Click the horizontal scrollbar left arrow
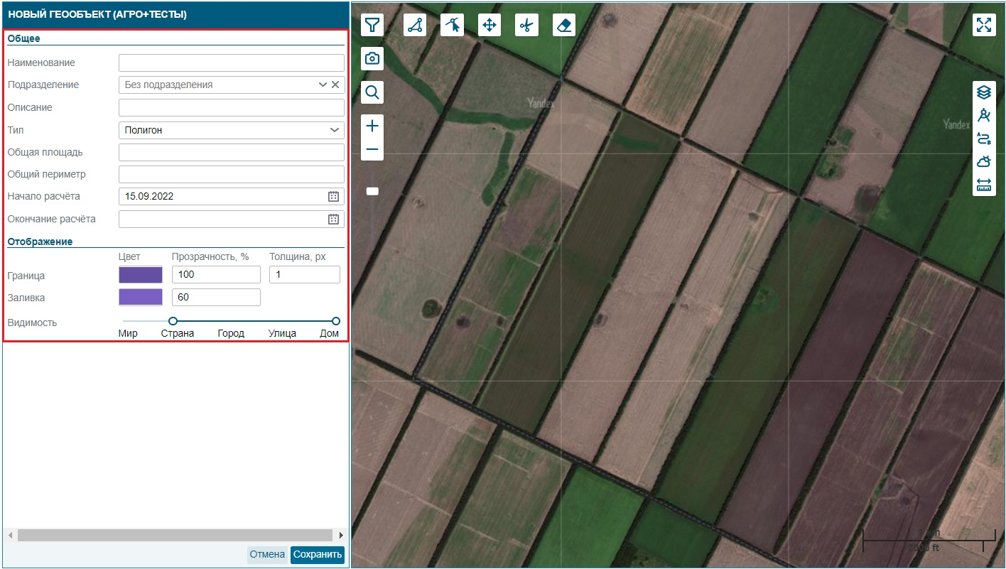 tap(10, 535)
